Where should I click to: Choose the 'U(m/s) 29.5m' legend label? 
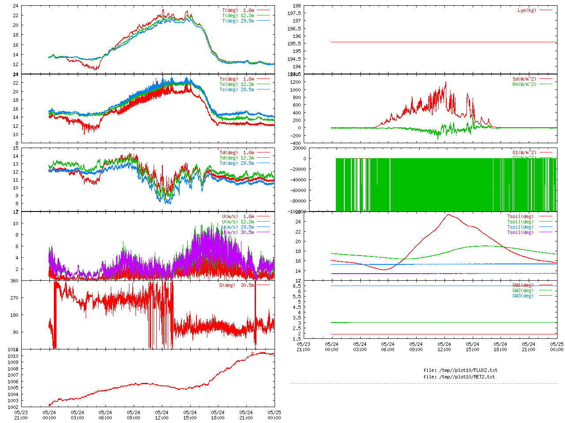(x=238, y=227)
